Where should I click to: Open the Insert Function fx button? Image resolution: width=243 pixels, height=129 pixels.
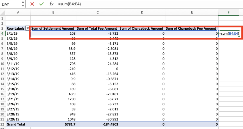click(51, 4)
